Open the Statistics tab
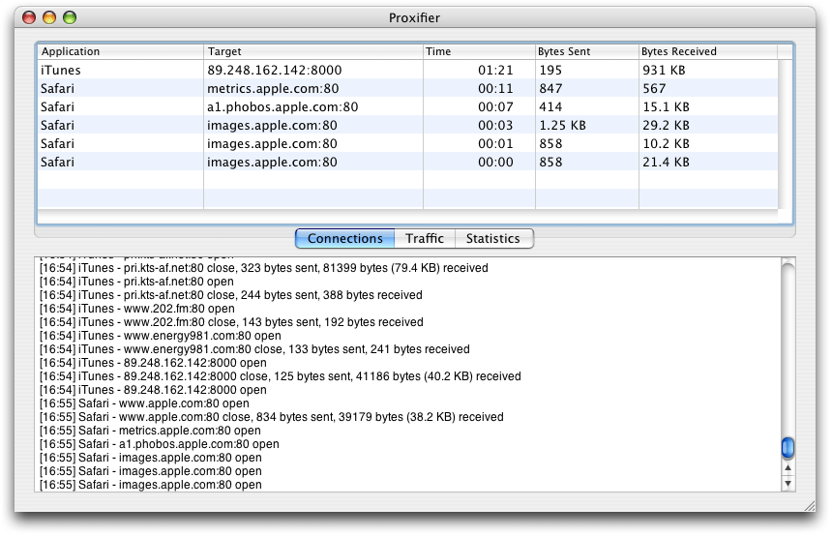The width and height of the screenshot is (832, 537). (492, 239)
